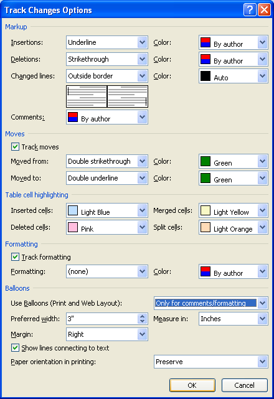Open the Merged cells color dropdown
The width and height of the screenshot is (274, 399).
pyautogui.click(x=234, y=210)
